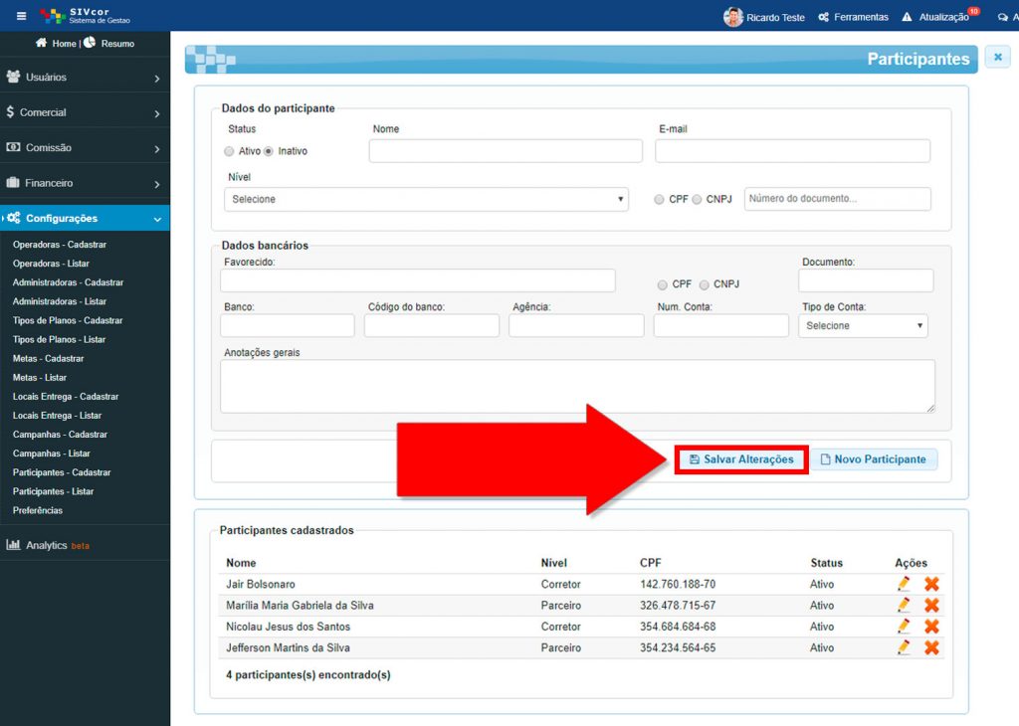Click the Atualização warning triangle icon

pos(907,17)
